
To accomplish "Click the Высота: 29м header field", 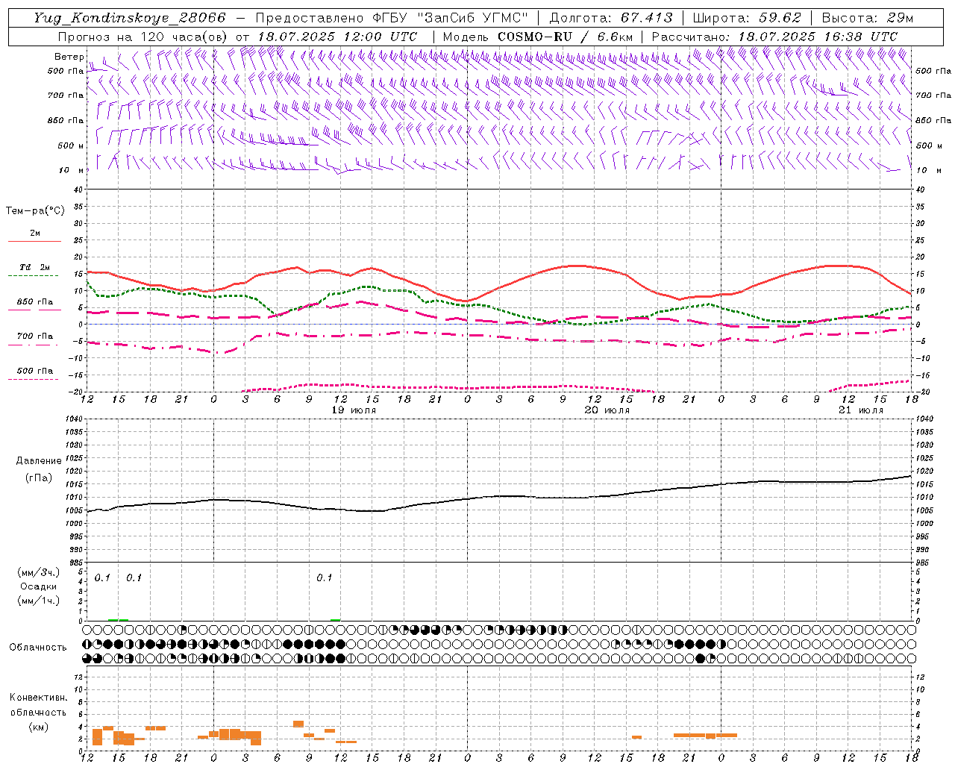I will click(x=867, y=18).
